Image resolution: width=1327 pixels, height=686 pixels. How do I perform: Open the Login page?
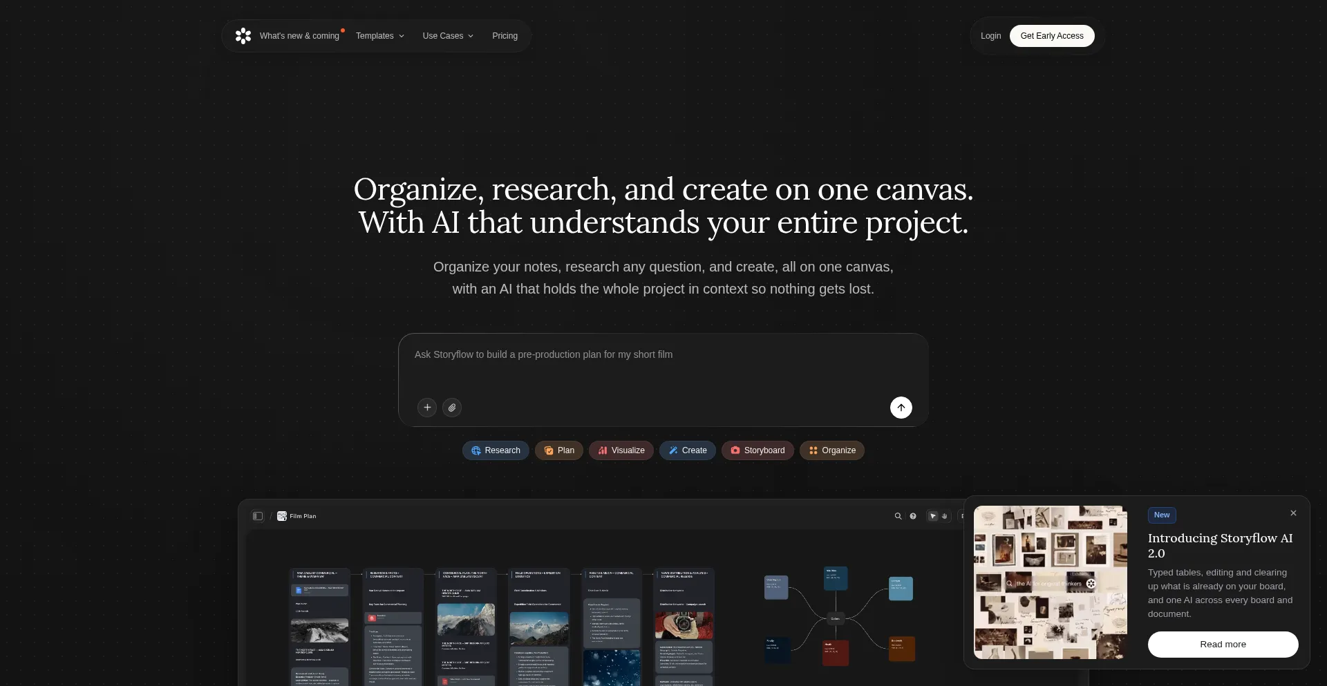990,36
